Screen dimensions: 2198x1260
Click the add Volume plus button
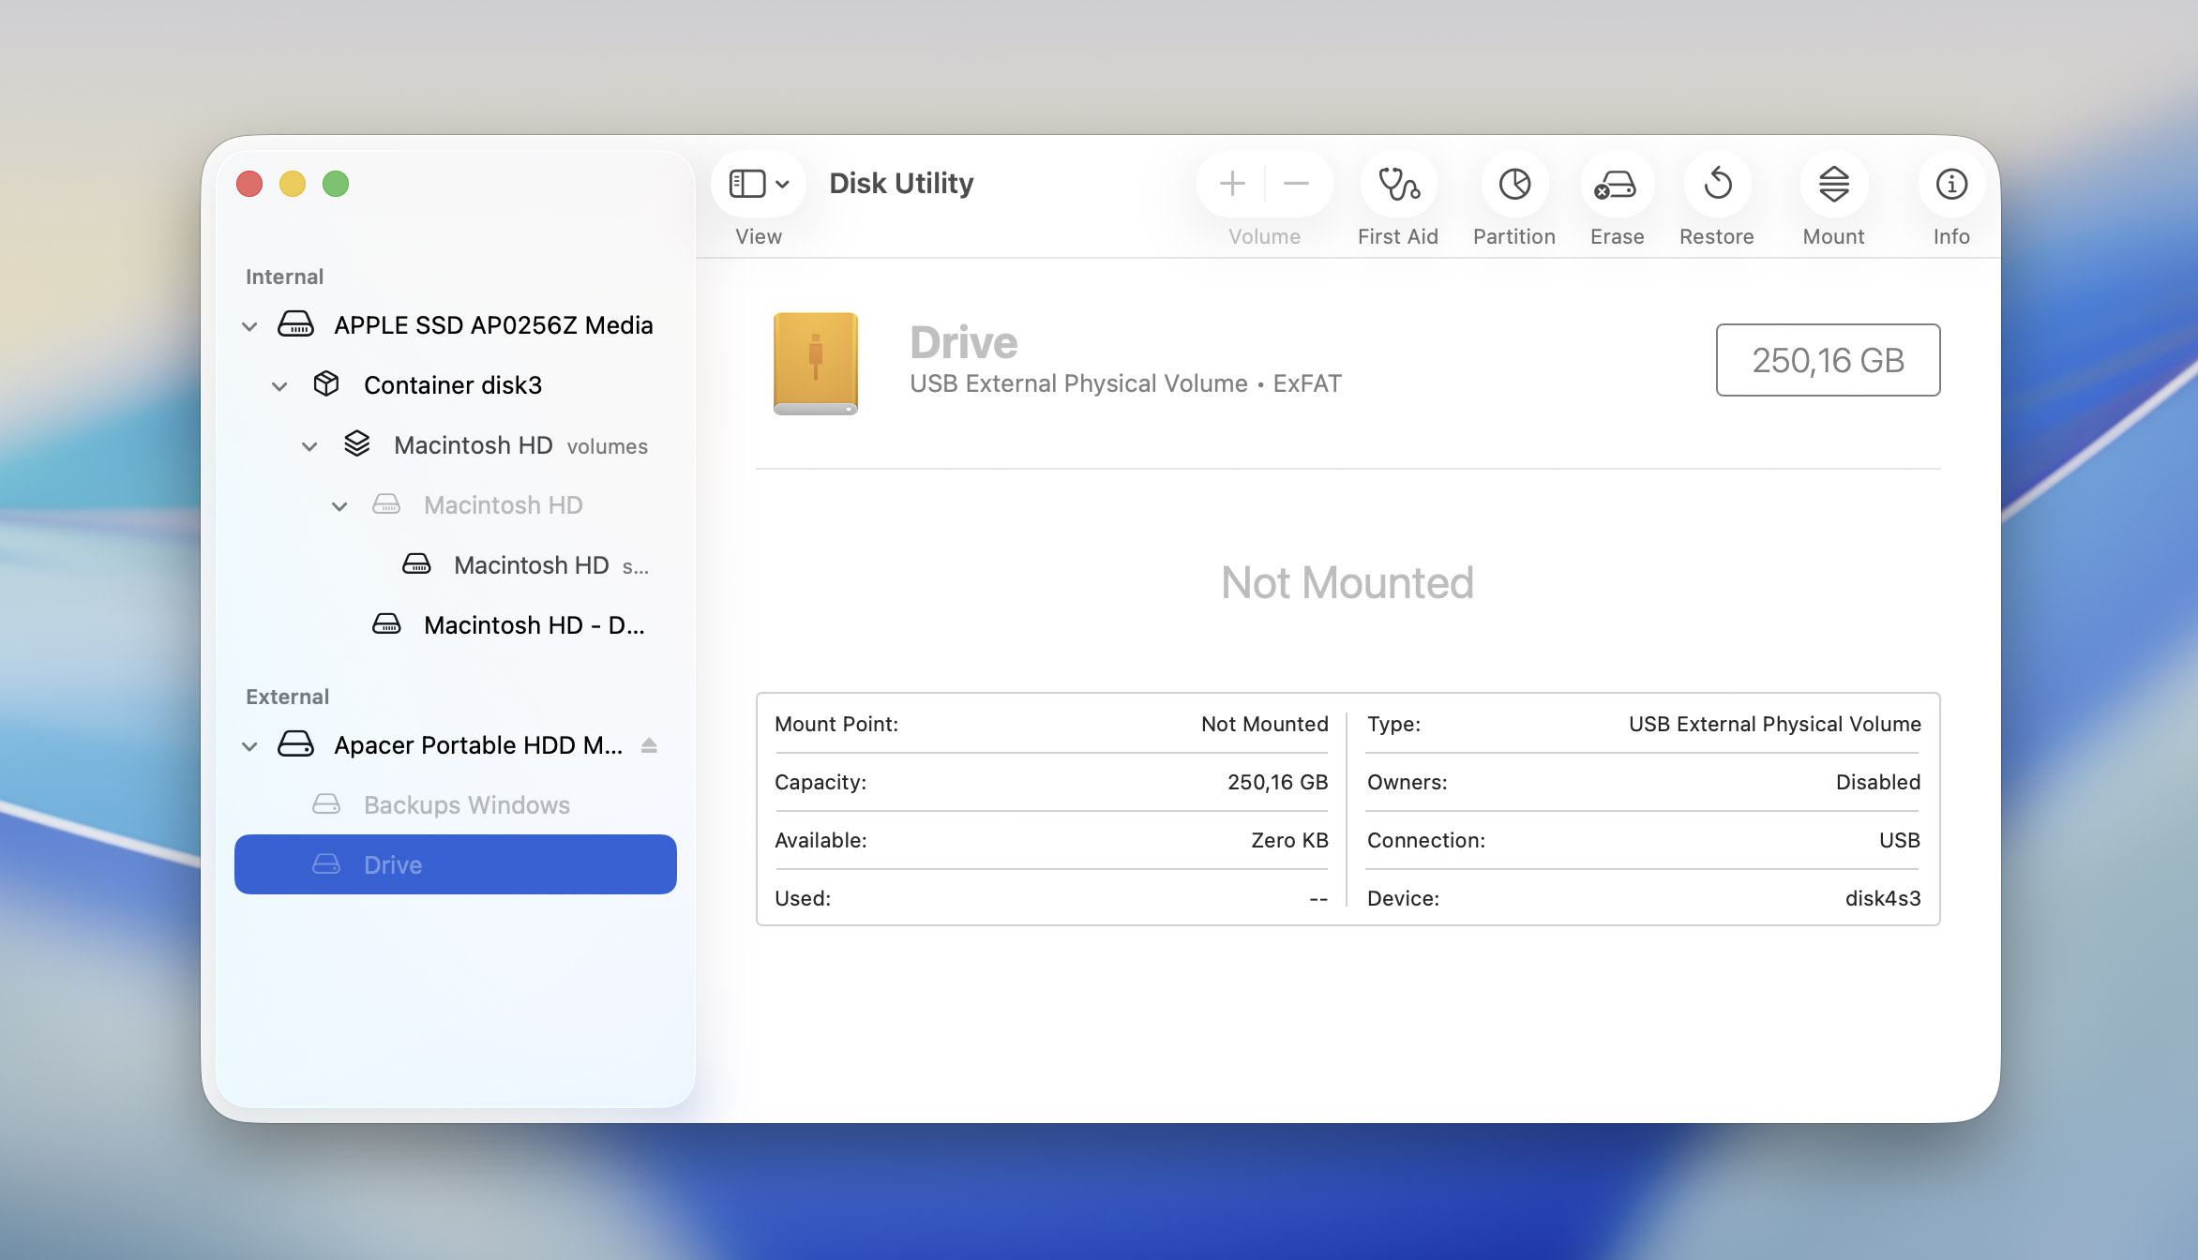[1232, 184]
